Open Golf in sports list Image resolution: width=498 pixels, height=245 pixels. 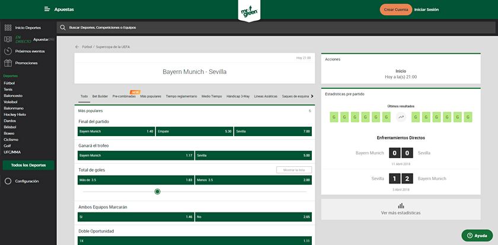point(7,146)
